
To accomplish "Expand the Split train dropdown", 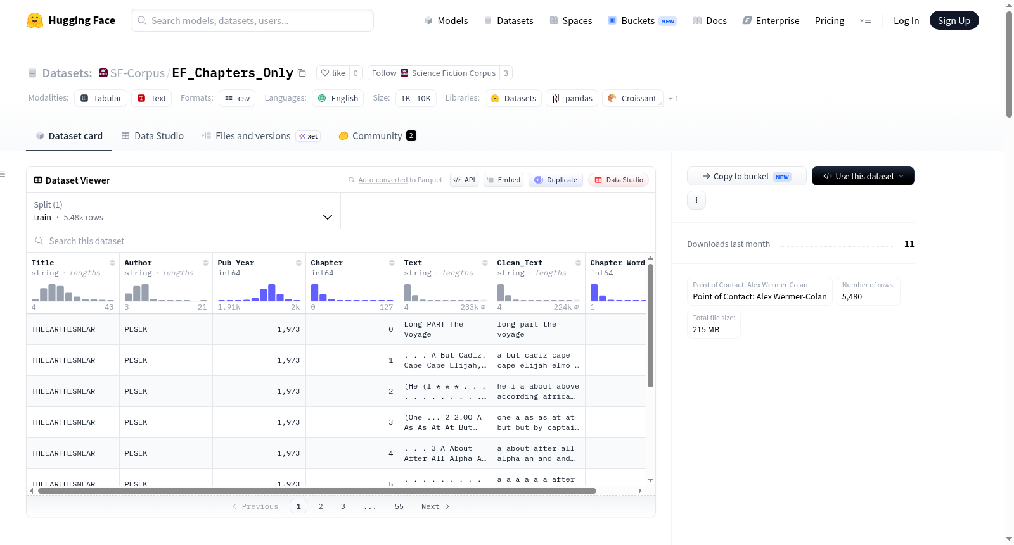I will pyautogui.click(x=183, y=211).
